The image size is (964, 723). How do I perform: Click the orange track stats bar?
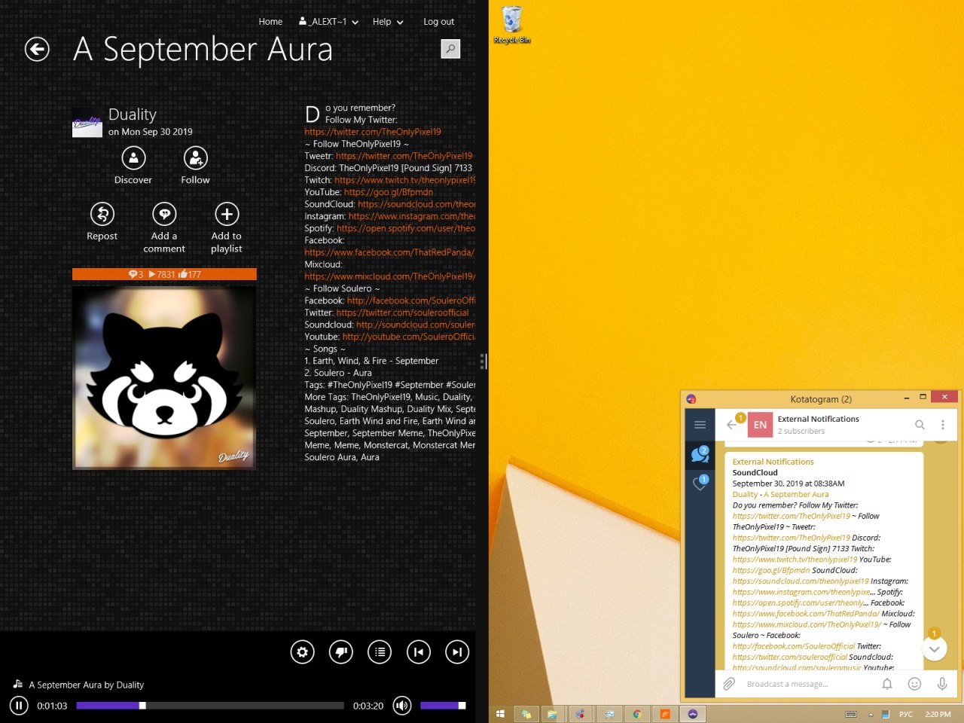(x=164, y=274)
